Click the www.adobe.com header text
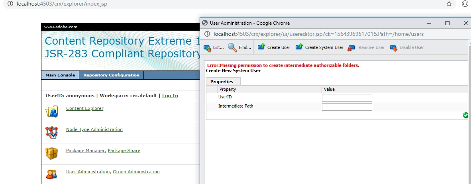Viewport: 471px width, 184px height. click(61, 27)
